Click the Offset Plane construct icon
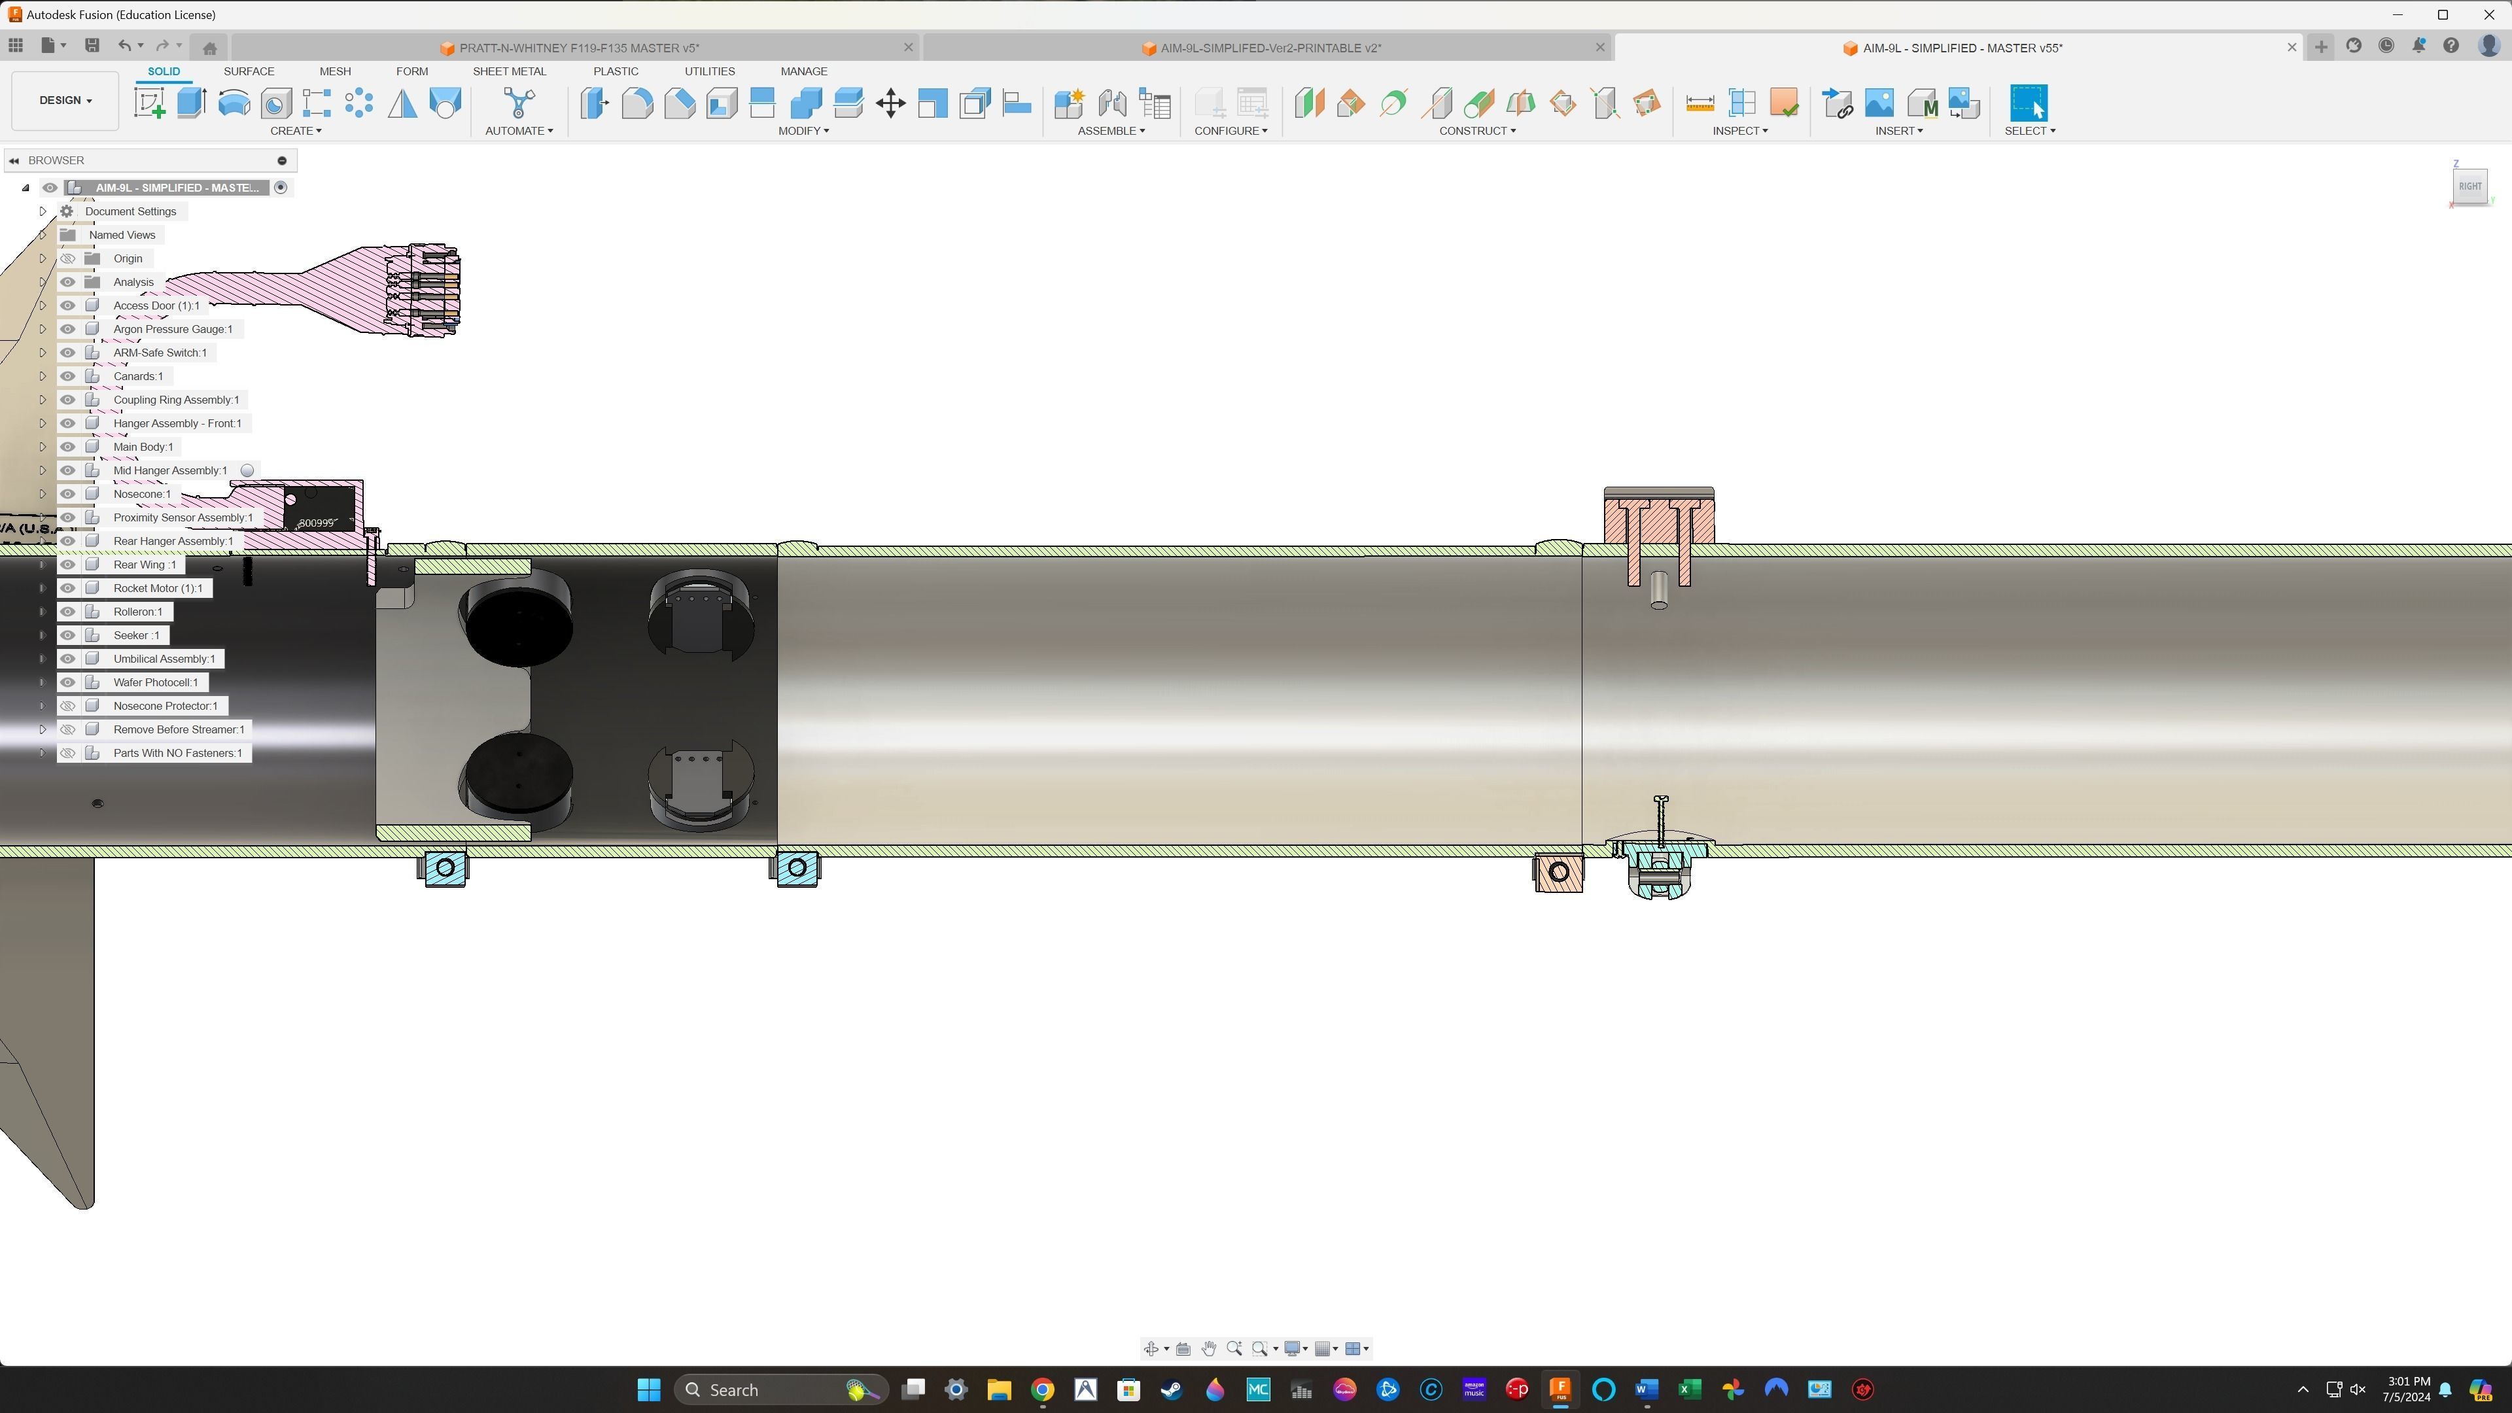2512x1413 pixels. (1308, 103)
